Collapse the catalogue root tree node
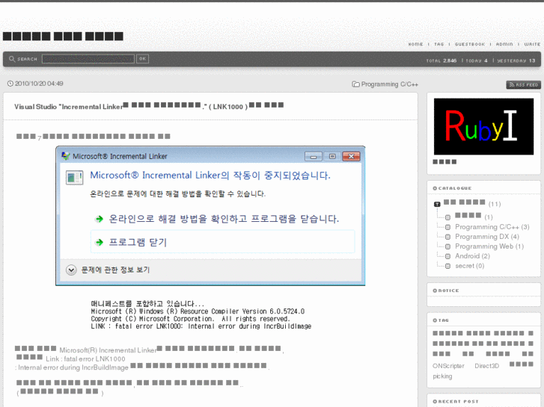This screenshot has height=407, width=544. [x=437, y=205]
